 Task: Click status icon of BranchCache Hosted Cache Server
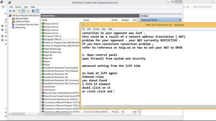pos(43,96)
